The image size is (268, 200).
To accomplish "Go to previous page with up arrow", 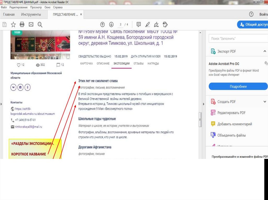I will [x=103, y=25].
